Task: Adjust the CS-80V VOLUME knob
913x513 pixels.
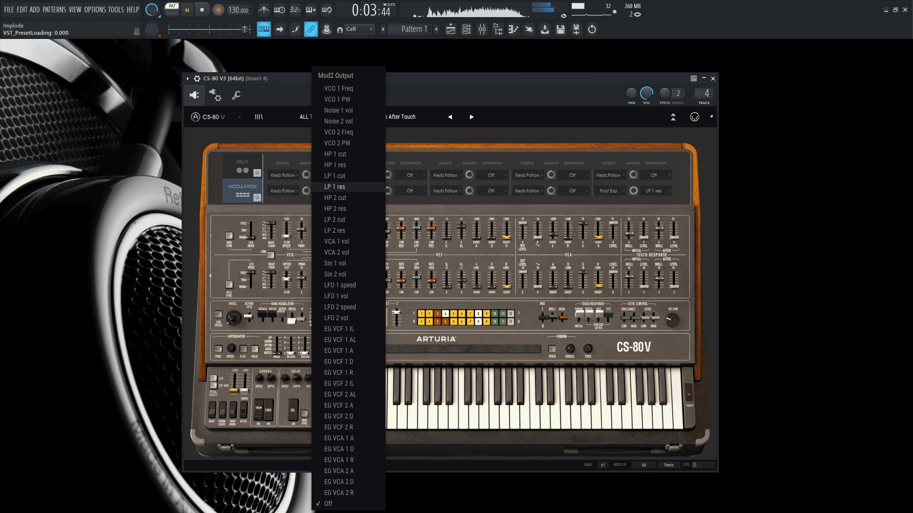Action: pyautogui.click(x=672, y=321)
